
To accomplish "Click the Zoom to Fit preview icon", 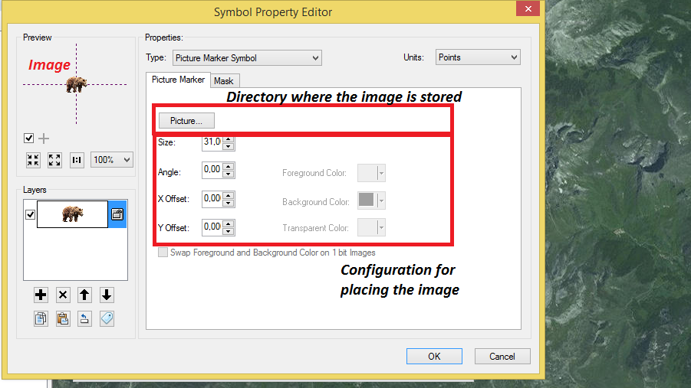I will (54, 160).
